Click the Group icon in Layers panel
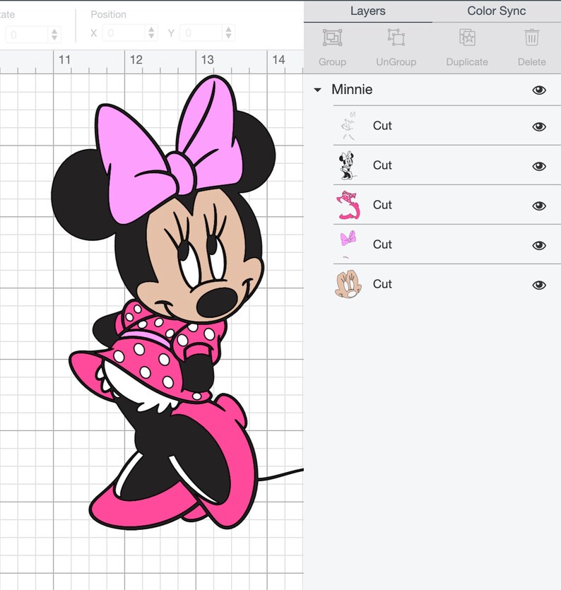 332,37
